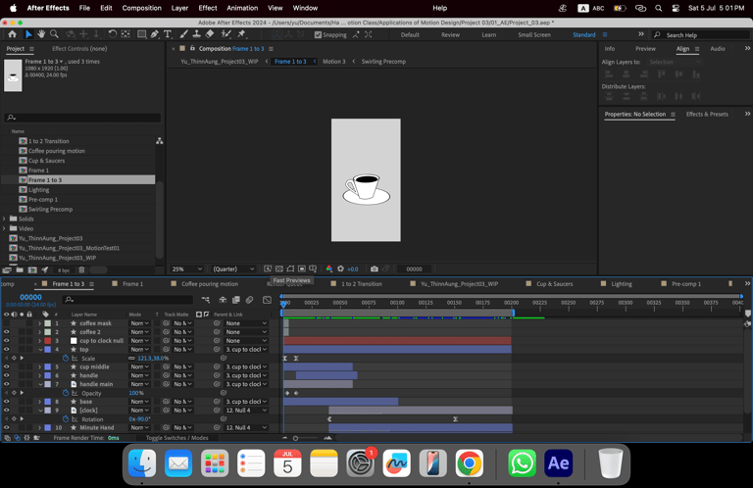Hide the cup middle layer

(6, 366)
